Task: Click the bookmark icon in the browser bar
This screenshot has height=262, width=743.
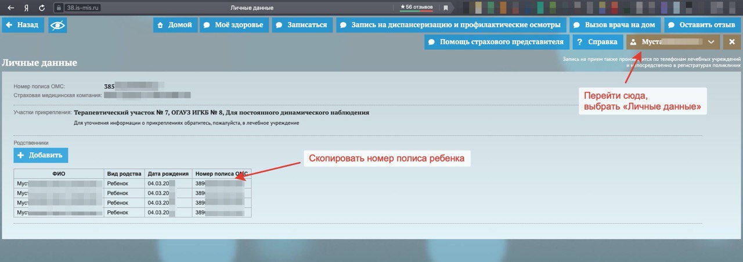Action: tap(446, 8)
